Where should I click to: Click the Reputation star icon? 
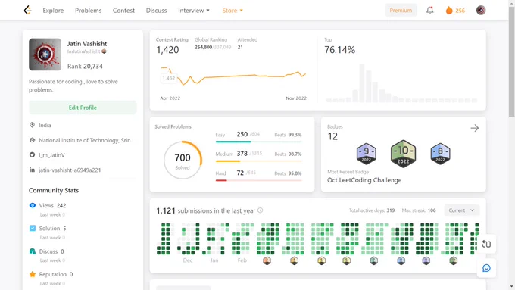pyautogui.click(x=33, y=274)
